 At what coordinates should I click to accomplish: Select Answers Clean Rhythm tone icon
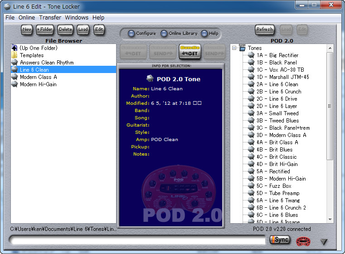(x=15, y=62)
